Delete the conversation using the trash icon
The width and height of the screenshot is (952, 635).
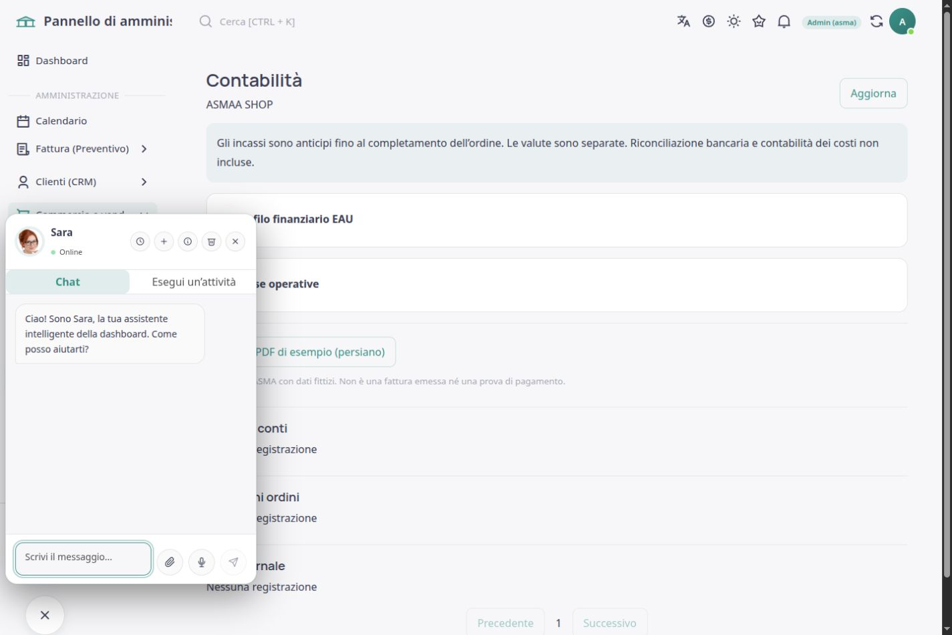(x=211, y=241)
